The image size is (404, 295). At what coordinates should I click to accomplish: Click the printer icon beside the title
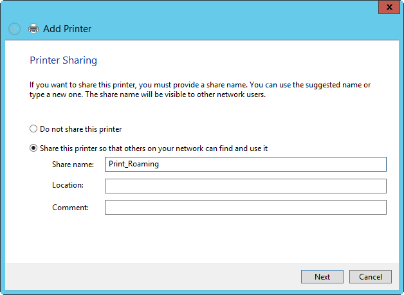click(33, 29)
